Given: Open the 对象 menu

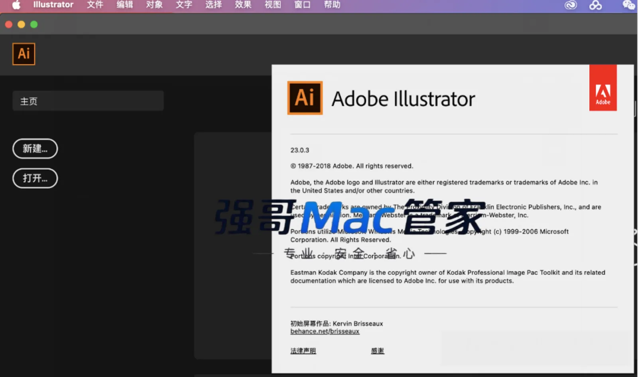Looking at the screenshot, I should (154, 5).
